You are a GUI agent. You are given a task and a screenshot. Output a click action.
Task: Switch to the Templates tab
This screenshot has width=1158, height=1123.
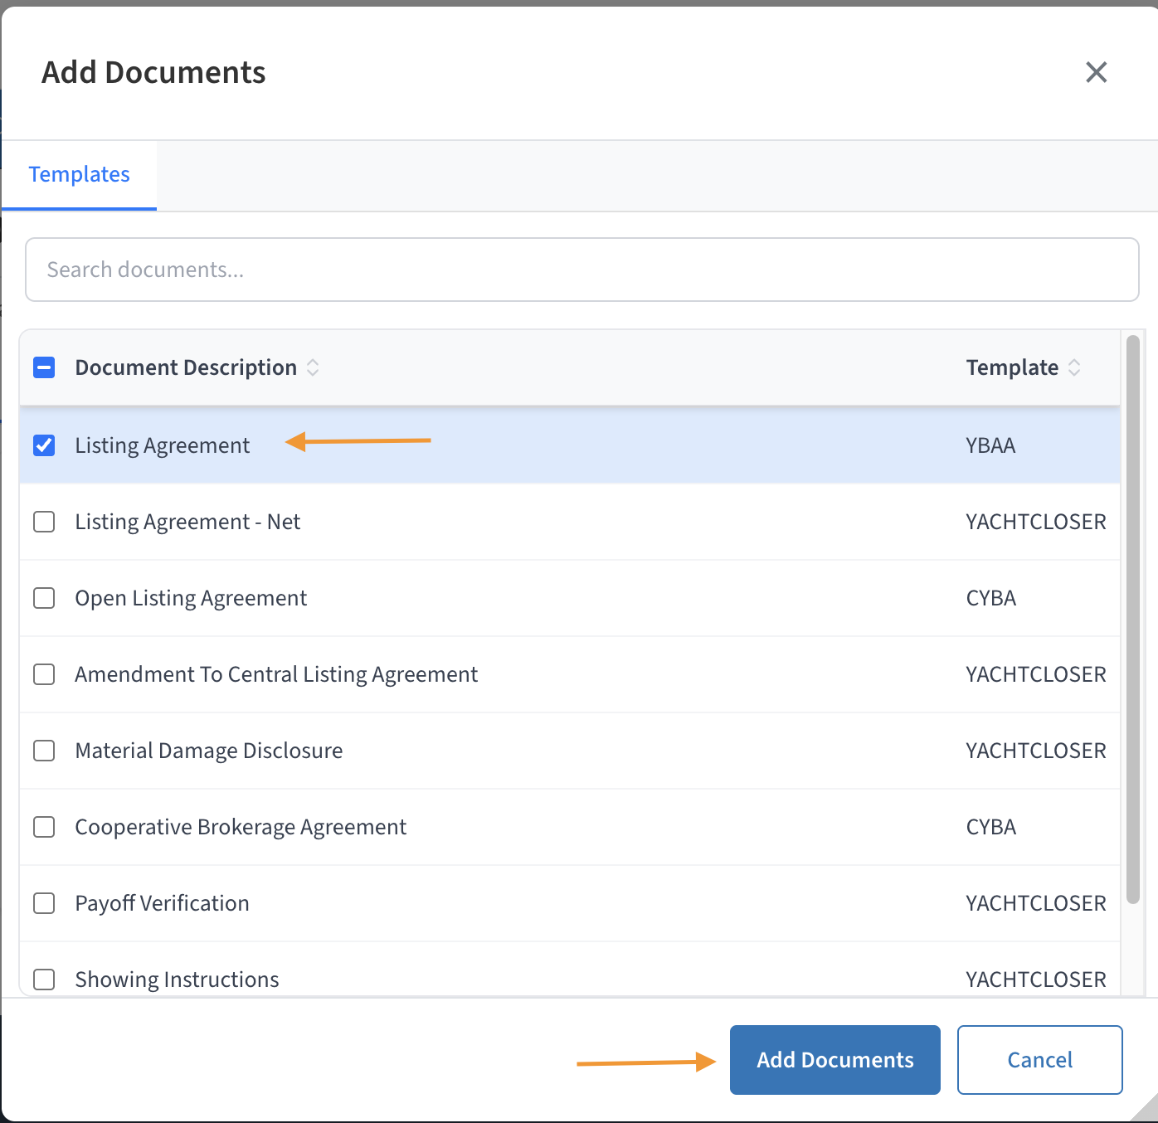80,174
